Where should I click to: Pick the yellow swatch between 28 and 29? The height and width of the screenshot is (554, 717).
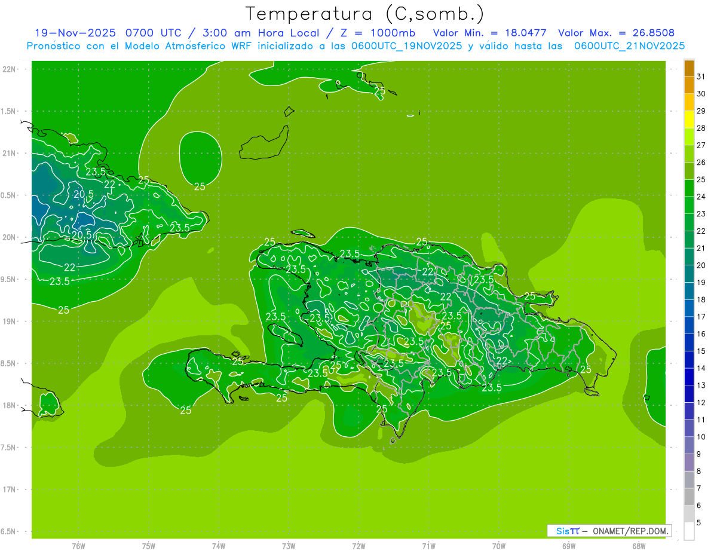[689, 120]
